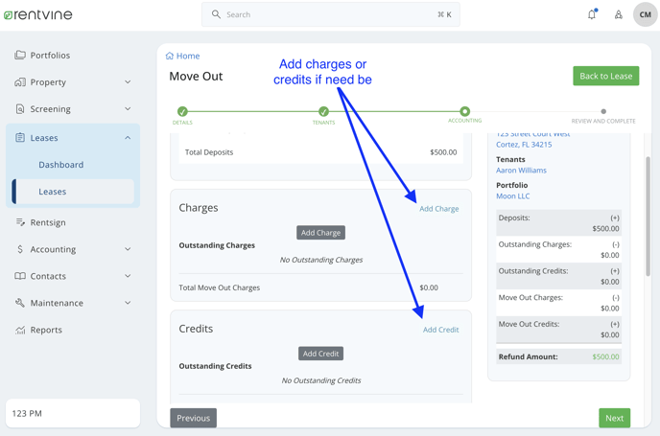Click the CM profile avatar
Viewport: 660px width, 436px height.
[x=645, y=14]
